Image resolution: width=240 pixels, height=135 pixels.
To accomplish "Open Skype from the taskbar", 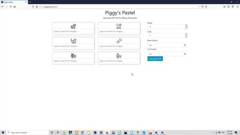I will (144, 132).
